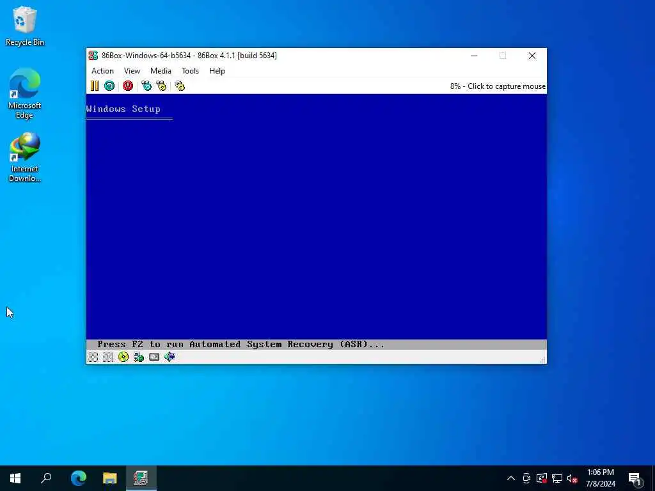Open machine settings via the last toolbar icon

180,86
